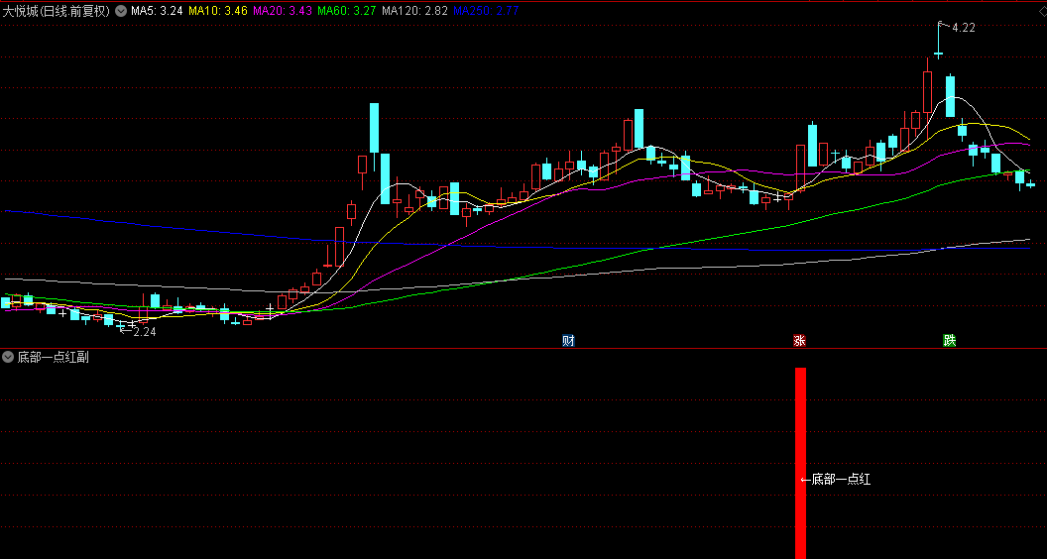This screenshot has height=559, width=1047.
Task: Open the green 跌 event marker
Action: (950, 341)
